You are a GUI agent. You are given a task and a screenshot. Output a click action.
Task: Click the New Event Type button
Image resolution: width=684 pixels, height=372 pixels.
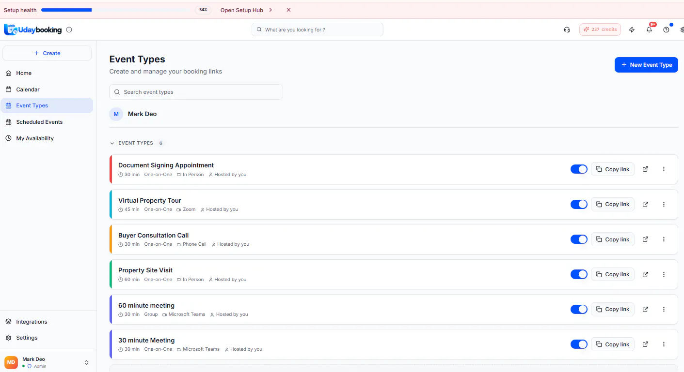pos(646,65)
